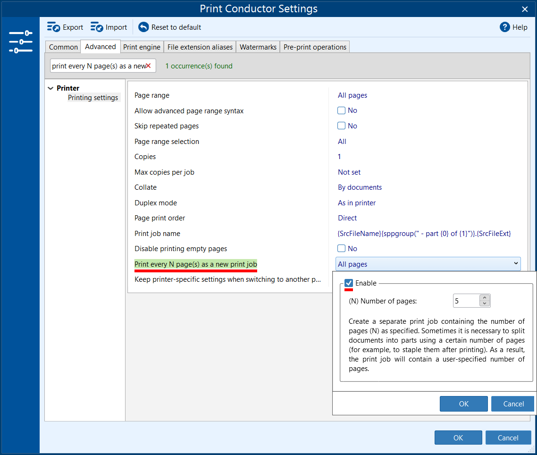Toggle Allow advanced page range syntax checkbox
The width and height of the screenshot is (537, 455).
click(342, 110)
